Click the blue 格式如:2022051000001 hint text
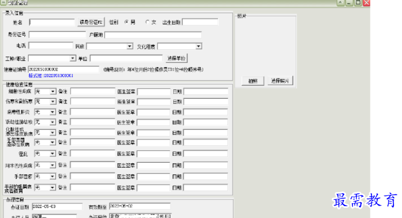 tap(51, 76)
